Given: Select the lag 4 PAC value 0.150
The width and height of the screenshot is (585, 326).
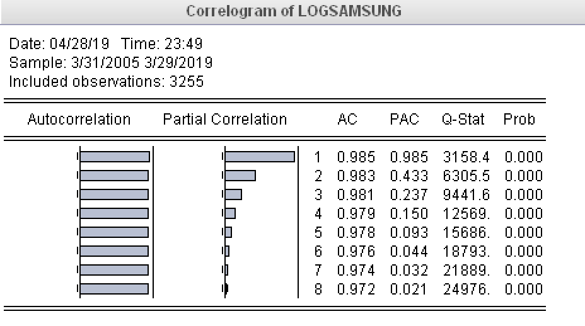Looking at the screenshot, I should click(408, 214).
